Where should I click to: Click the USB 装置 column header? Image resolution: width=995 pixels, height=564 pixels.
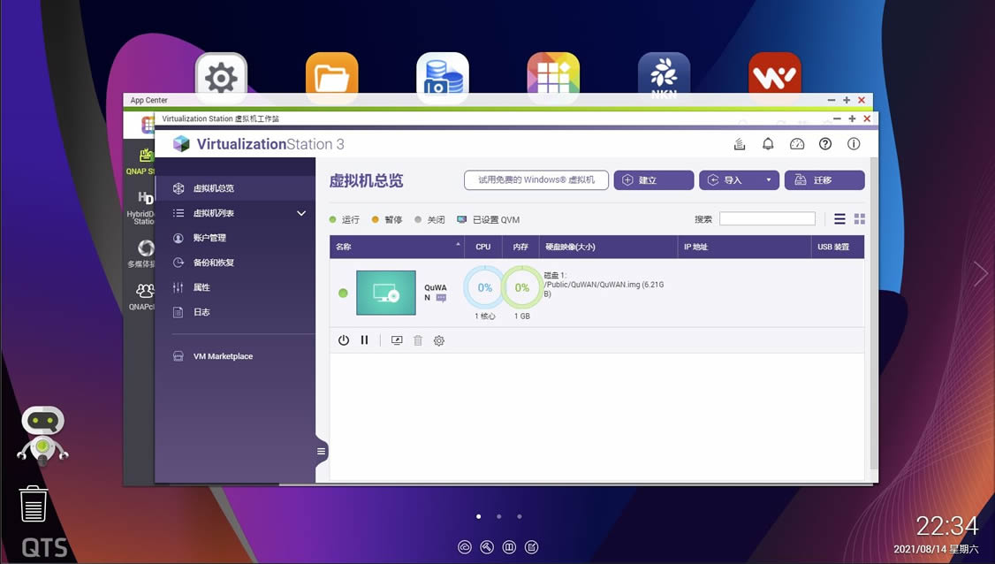(x=837, y=247)
